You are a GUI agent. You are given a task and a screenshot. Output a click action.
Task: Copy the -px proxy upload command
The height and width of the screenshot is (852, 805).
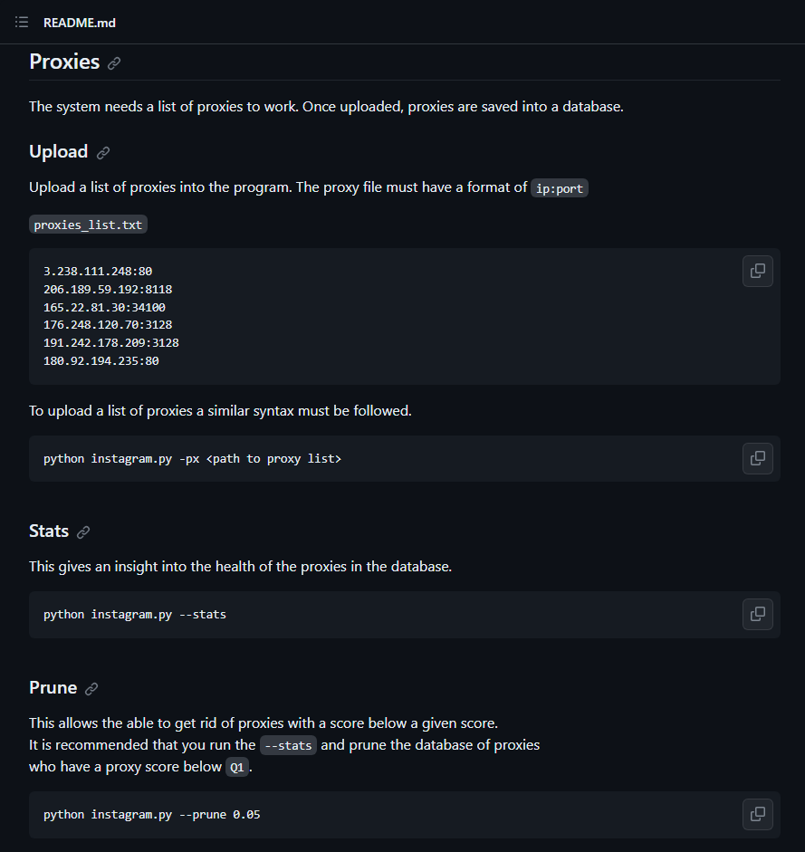tap(757, 458)
